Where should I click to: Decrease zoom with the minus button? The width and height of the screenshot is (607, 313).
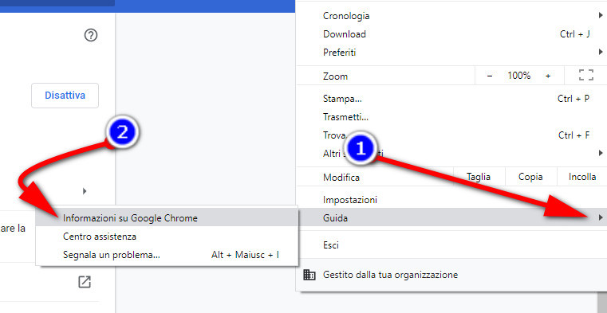[489, 76]
